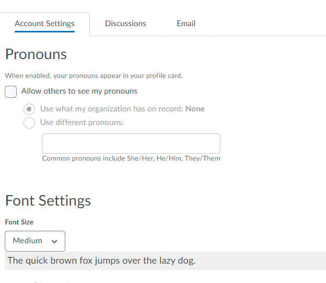326x283 pixels.
Task: Click the 'Use different pronouns:' label text
Action: click(x=82, y=122)
